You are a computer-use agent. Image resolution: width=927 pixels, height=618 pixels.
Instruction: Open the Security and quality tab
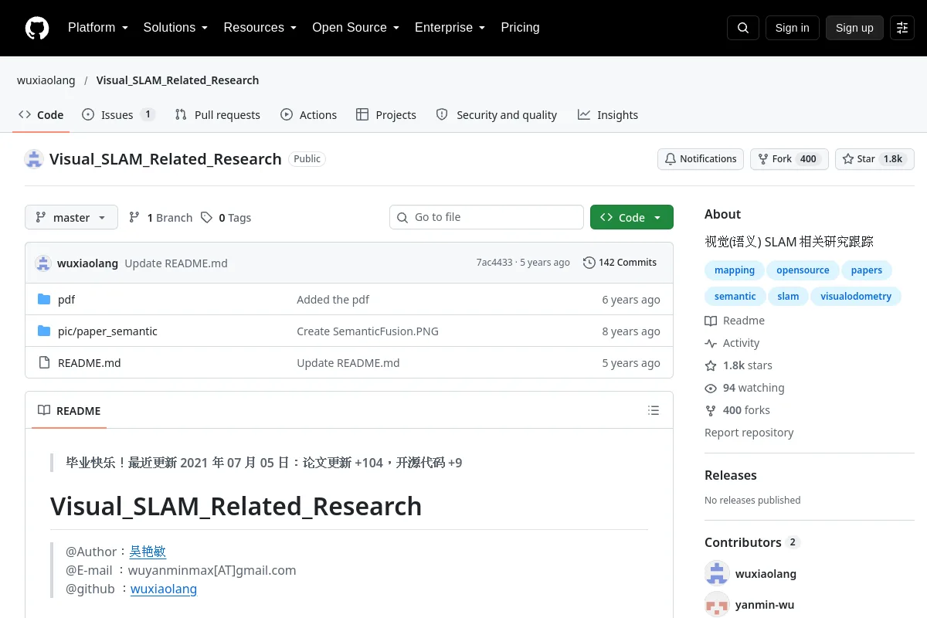[497, 115]
